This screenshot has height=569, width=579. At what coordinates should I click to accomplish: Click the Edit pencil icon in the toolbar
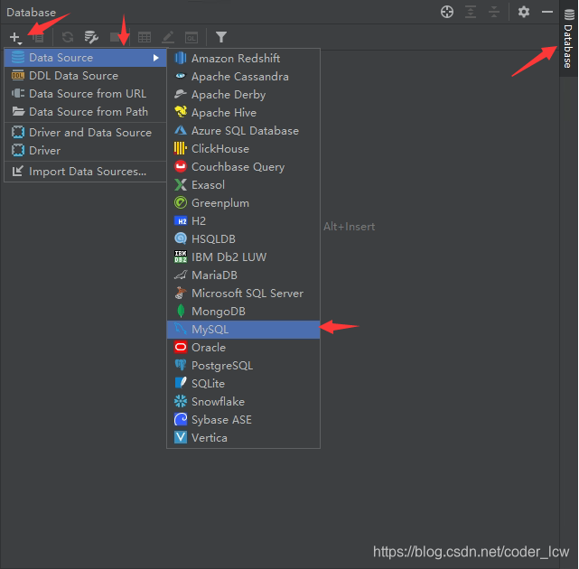coord(168,37)
